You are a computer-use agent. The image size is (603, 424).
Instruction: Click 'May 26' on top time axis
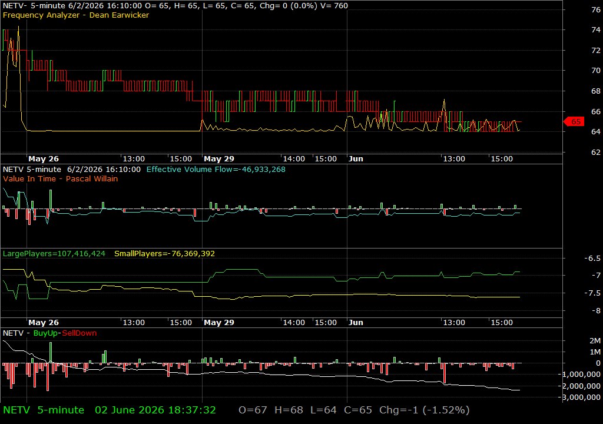click(44, 159)
